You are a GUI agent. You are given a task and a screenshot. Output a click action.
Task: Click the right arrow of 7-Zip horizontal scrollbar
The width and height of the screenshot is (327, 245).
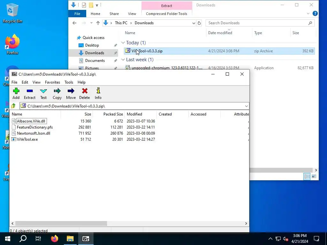coord(246,223)
